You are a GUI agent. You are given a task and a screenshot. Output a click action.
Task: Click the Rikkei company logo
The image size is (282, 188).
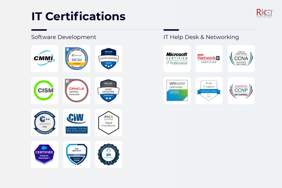265,13
